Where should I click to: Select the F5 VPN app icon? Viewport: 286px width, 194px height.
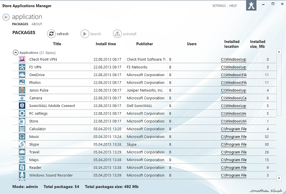coord(22,67)
